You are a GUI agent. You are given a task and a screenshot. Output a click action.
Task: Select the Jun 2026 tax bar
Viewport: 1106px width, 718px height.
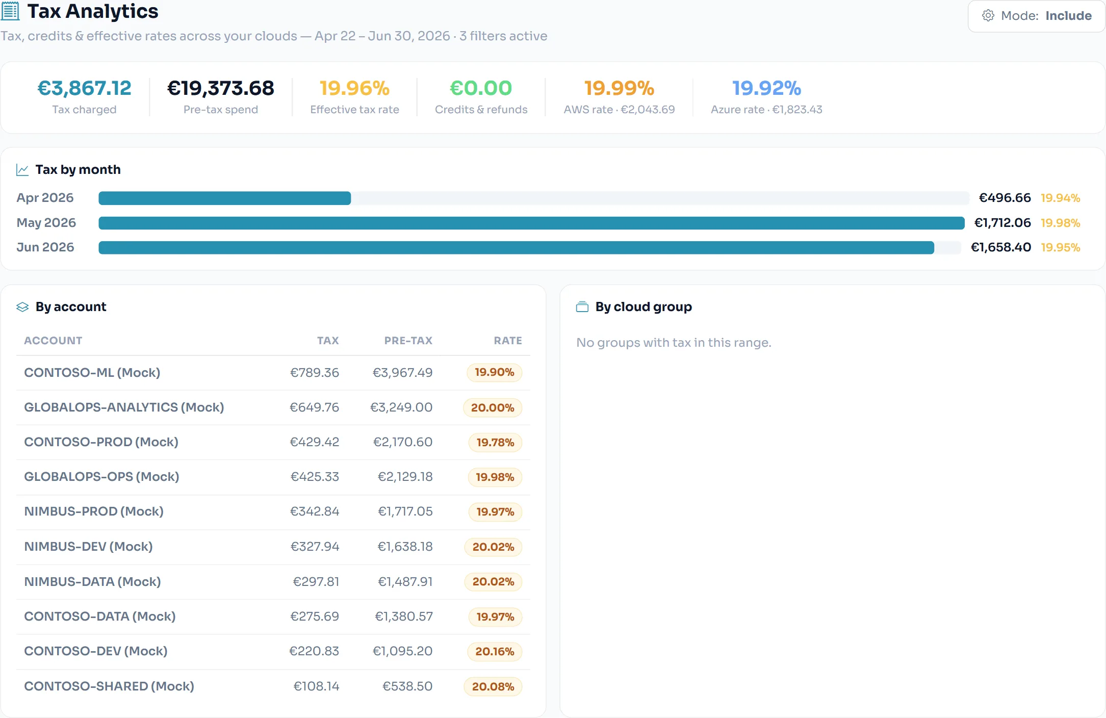tap(516, 248)
